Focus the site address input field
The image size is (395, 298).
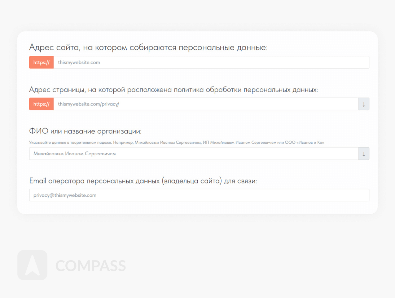[x=211, y=62]
